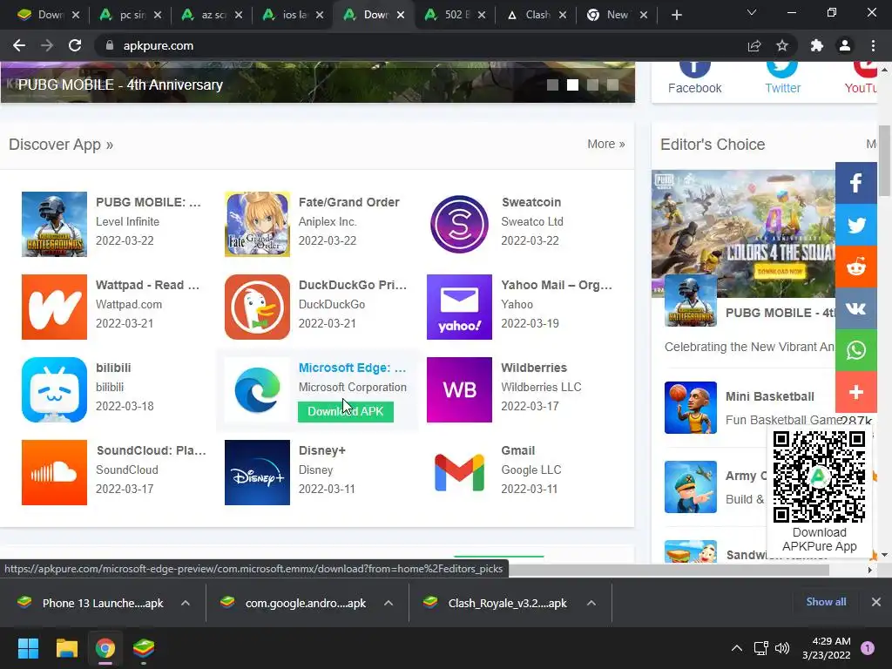The width and height of the screenshot is (892, 669).
Task: Switch to the New tab
Action: [618, 15]
